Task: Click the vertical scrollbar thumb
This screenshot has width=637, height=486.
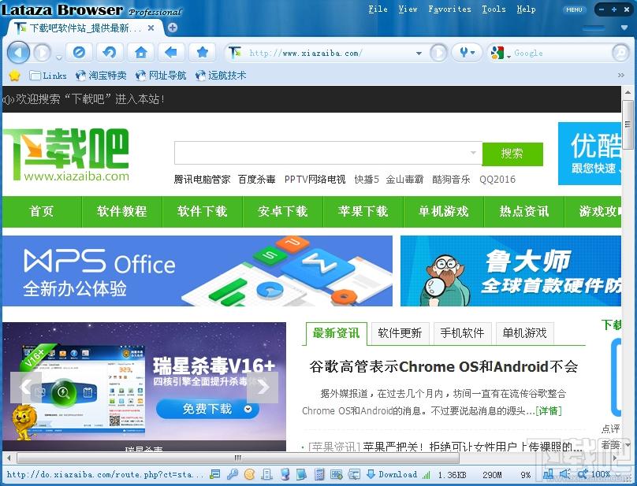Action: click(628, 125)
